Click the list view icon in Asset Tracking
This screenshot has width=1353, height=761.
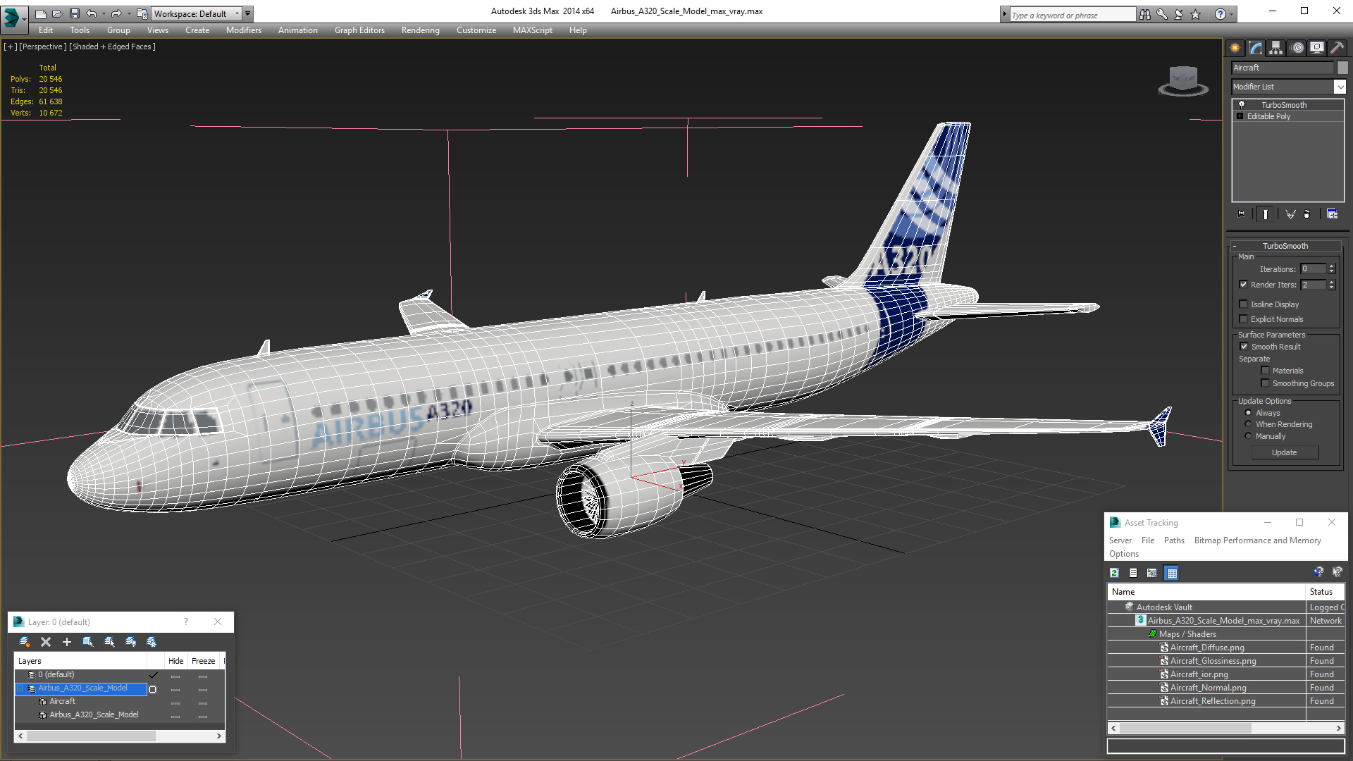pos(1133,573)
